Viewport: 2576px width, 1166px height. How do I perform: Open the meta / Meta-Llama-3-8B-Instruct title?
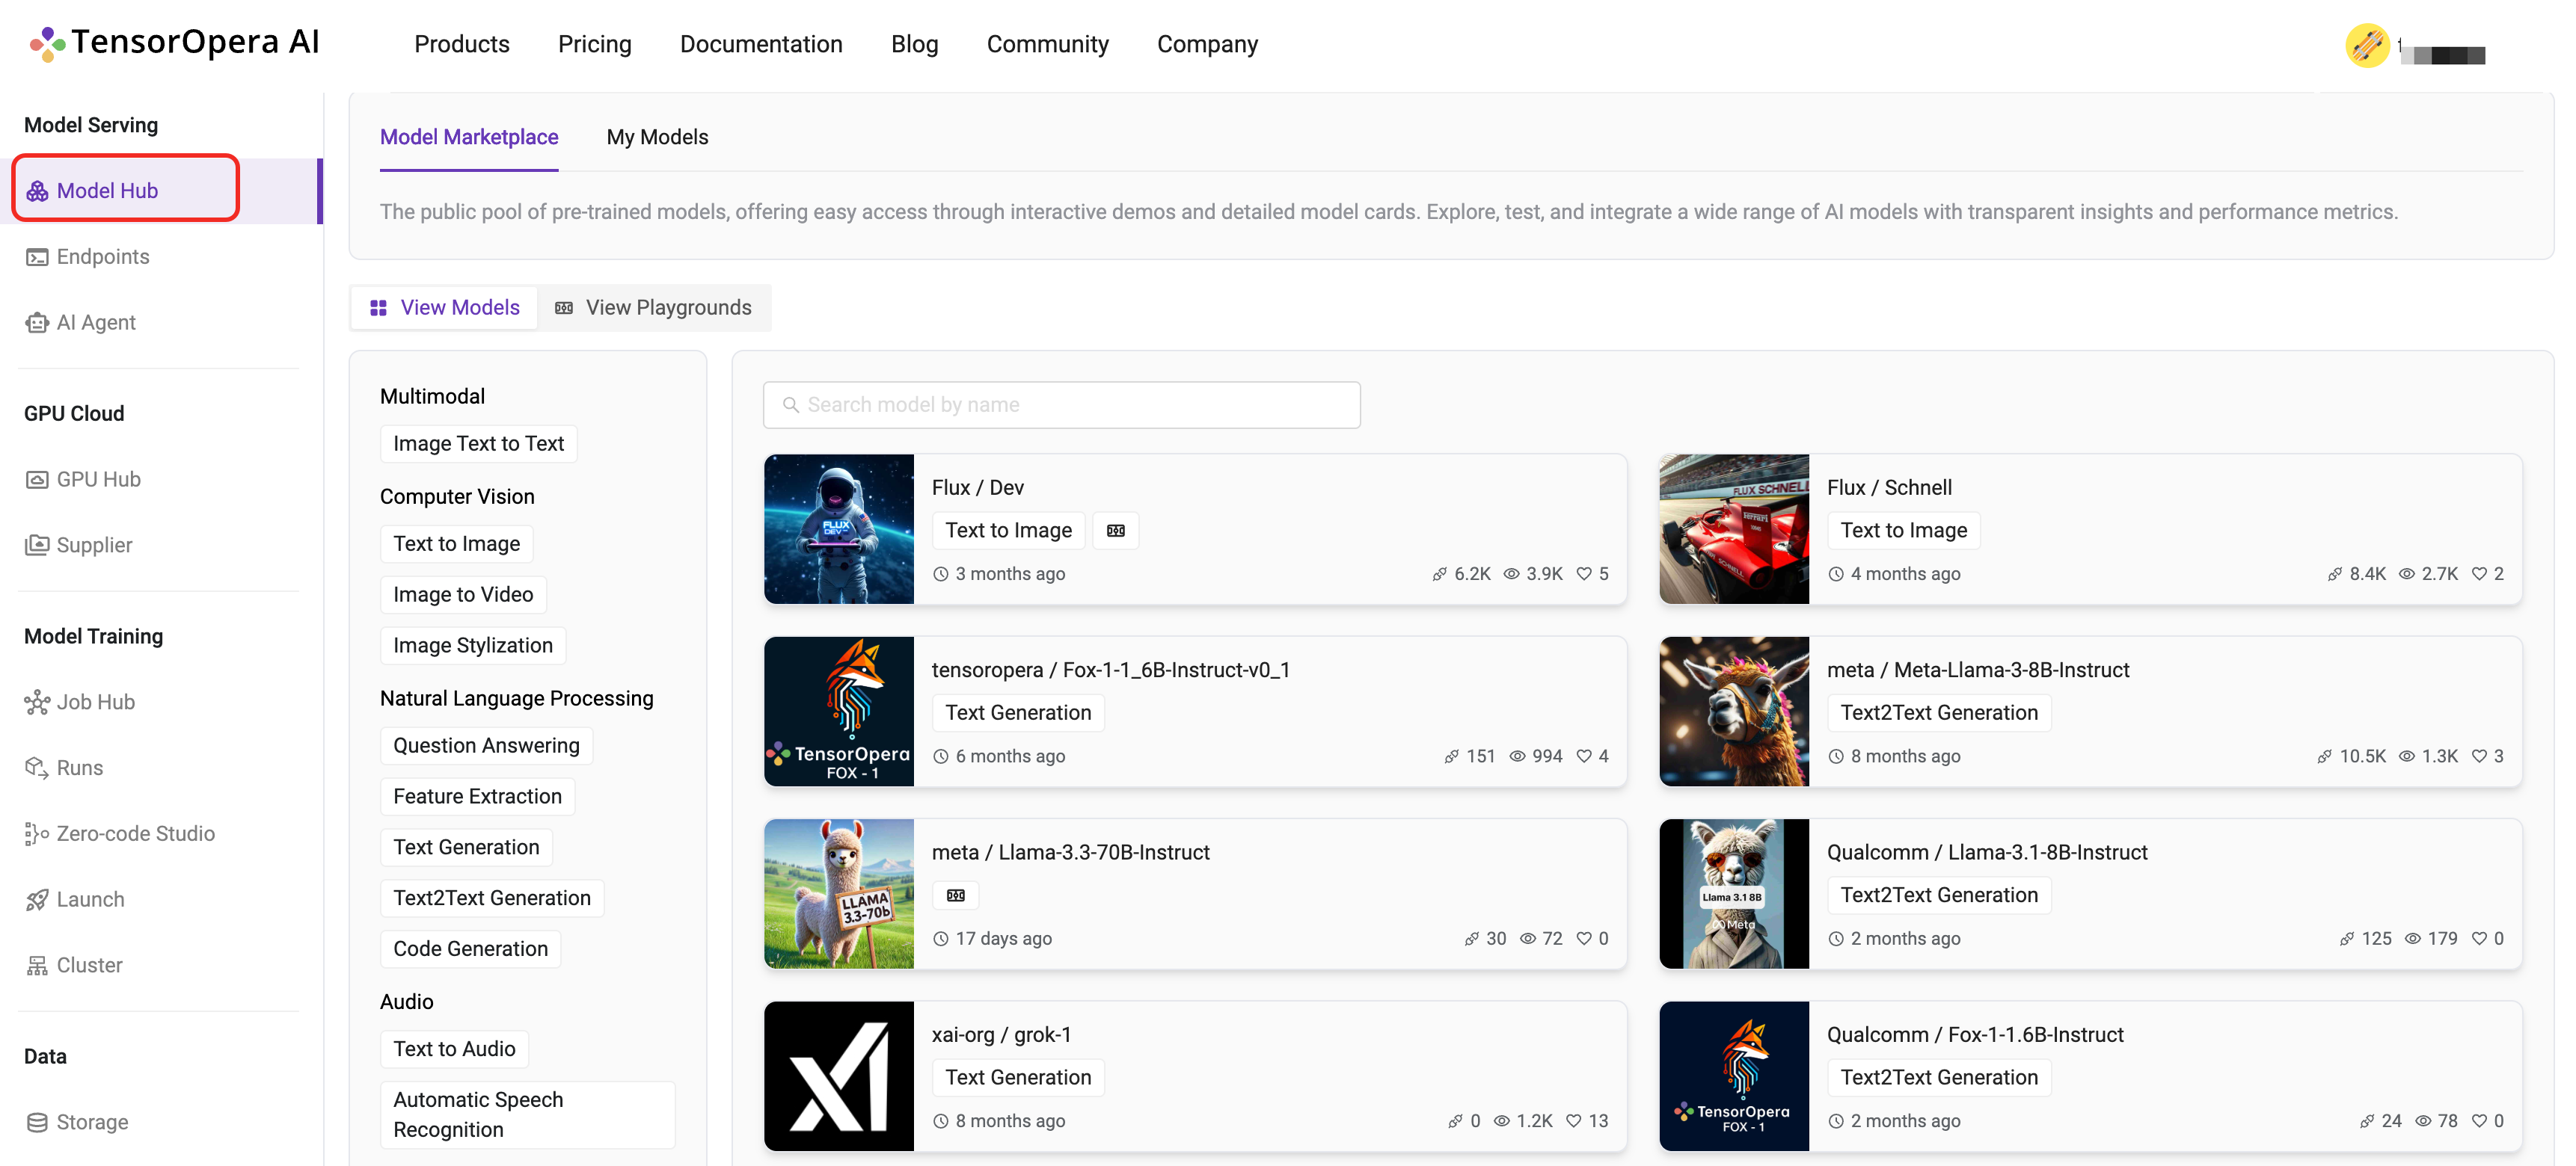point(1977,670)
